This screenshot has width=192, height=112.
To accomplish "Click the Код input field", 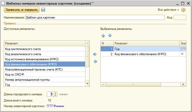I will (x=180, y=17).
